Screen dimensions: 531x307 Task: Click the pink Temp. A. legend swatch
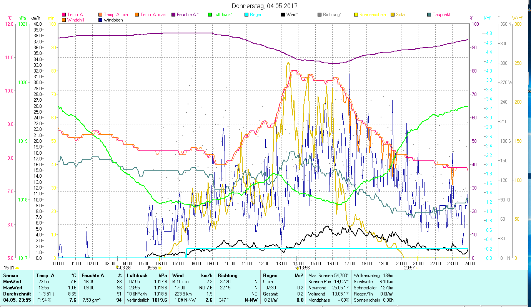pyautogui.click(x=64, y=15)
